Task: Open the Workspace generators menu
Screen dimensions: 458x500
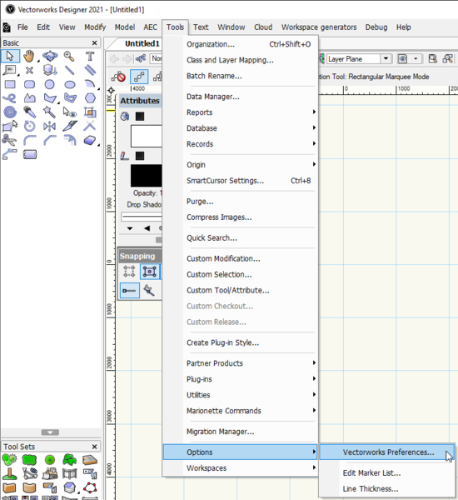Action: pos(319,27)
